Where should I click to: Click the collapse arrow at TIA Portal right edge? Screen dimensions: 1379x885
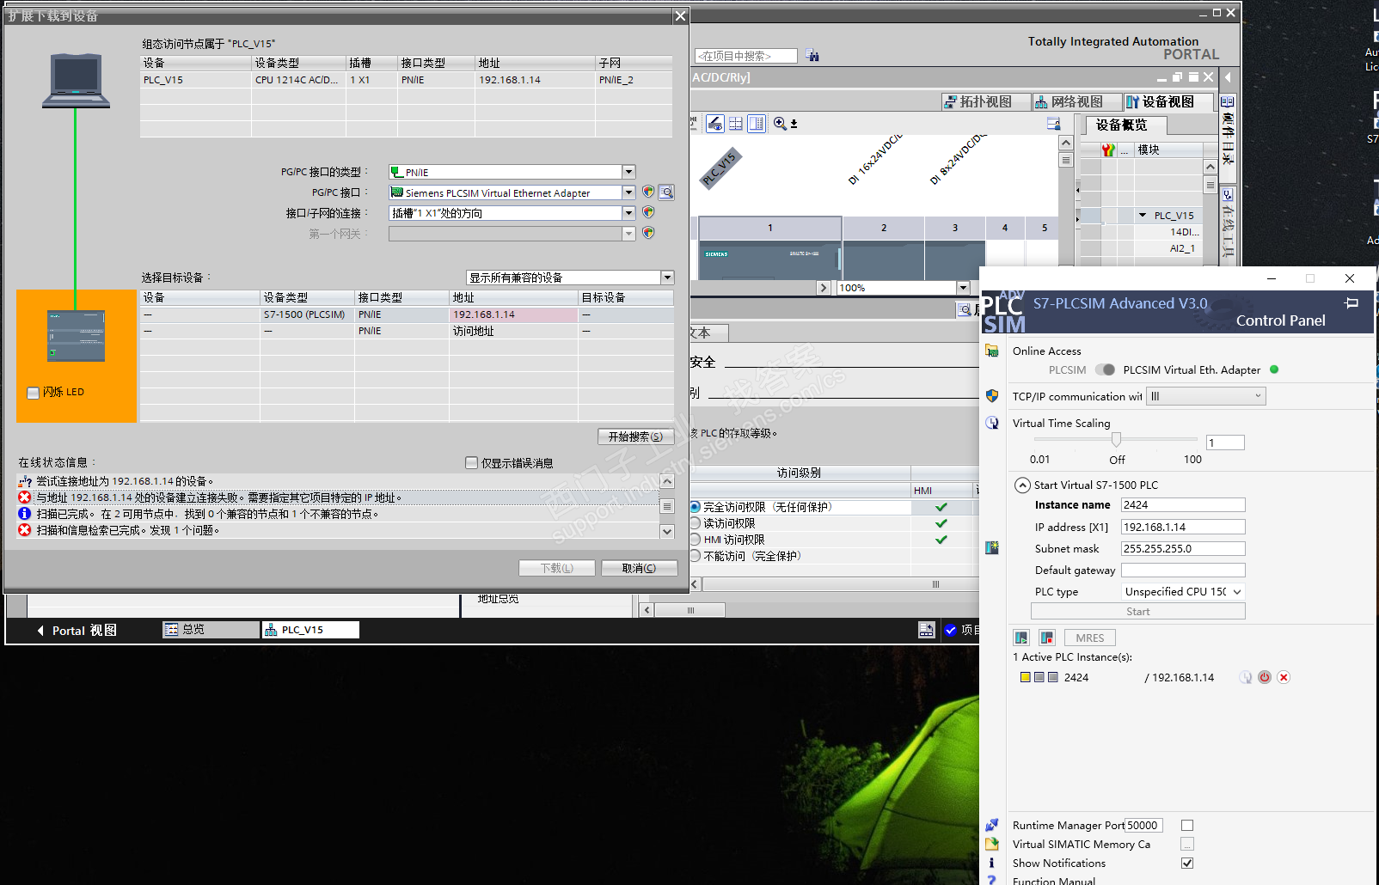point(1228,77)
